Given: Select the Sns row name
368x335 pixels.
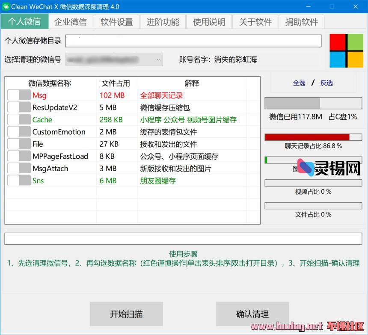Looking at the screenshot, I should (x=38, y=181).
